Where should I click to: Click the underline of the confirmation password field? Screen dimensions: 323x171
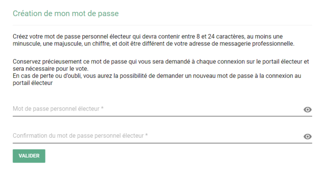coord(162,143)
